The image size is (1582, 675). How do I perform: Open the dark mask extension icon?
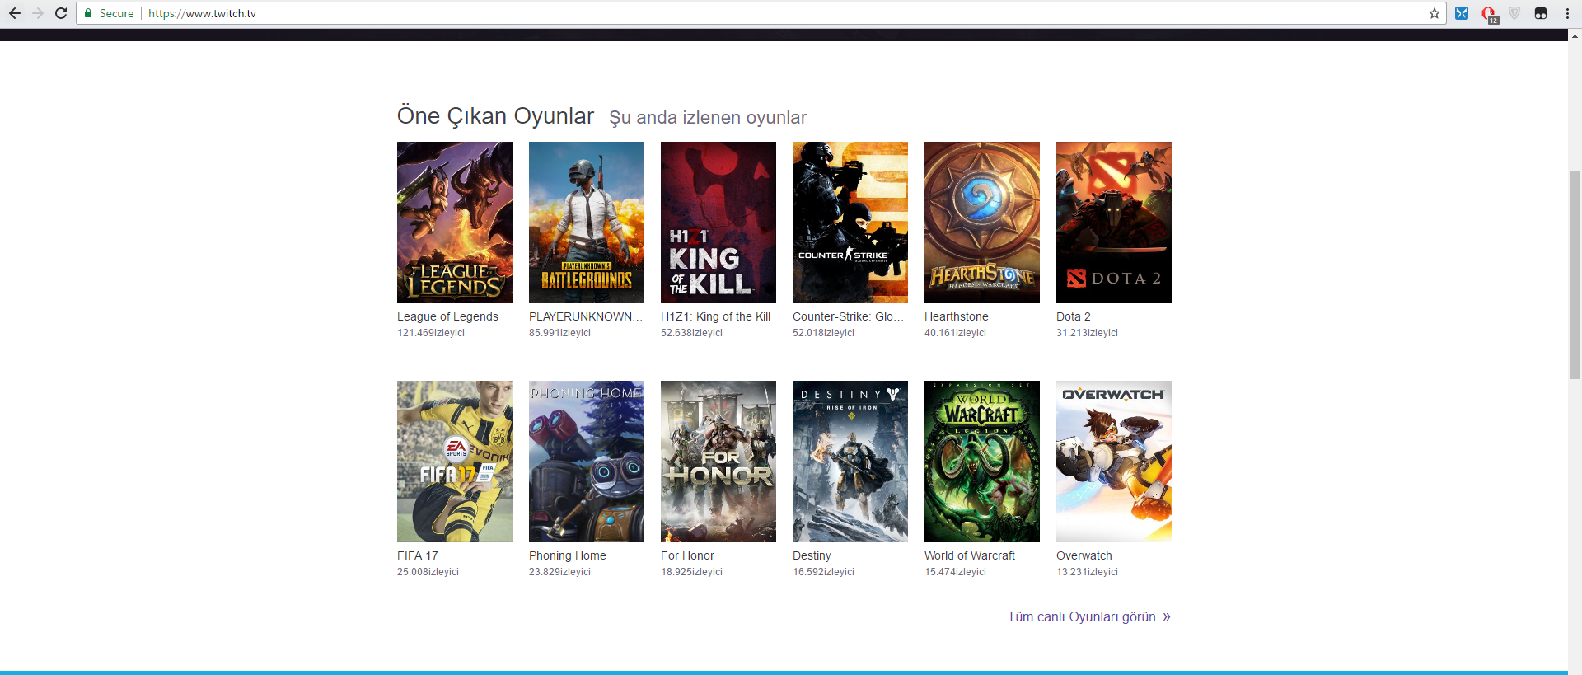pyautogui.click(x=1541, y=13)
